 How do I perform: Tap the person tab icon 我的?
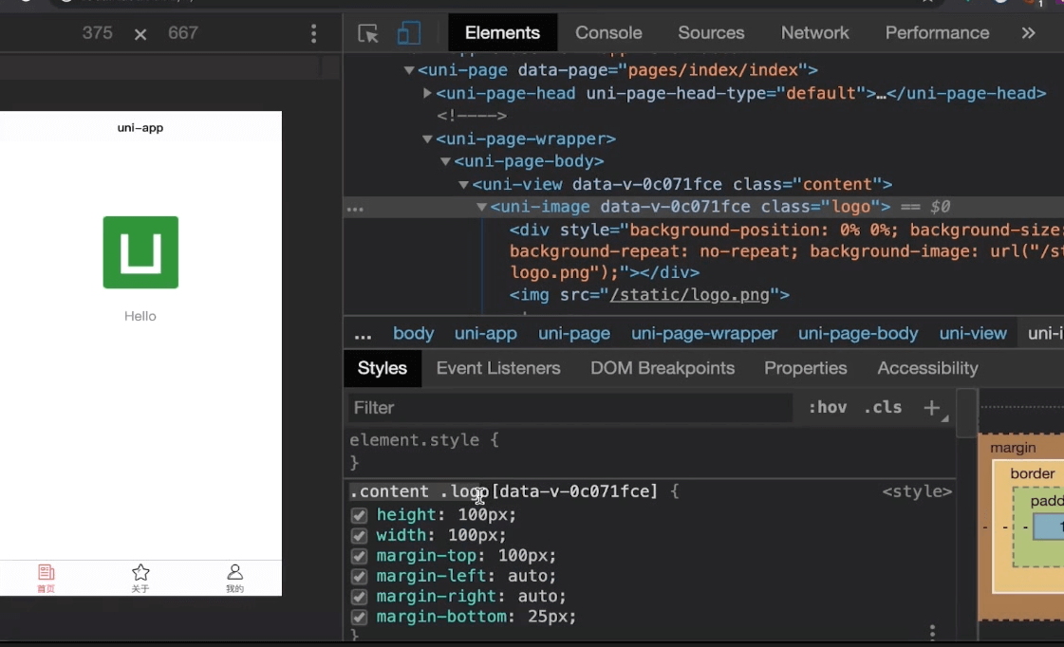[x=234, y=578]
